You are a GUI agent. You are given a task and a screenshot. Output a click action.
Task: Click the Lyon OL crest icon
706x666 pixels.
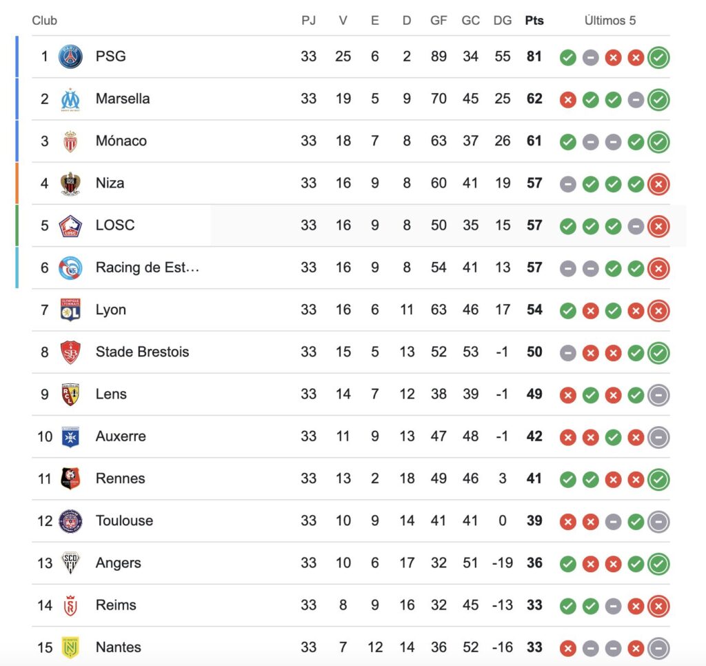point(71,310)
